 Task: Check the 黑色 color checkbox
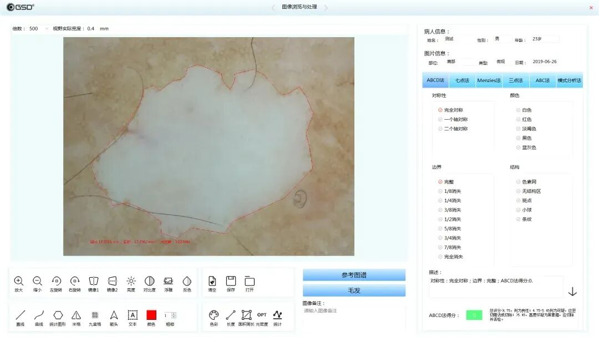click(x=518, y=138)
